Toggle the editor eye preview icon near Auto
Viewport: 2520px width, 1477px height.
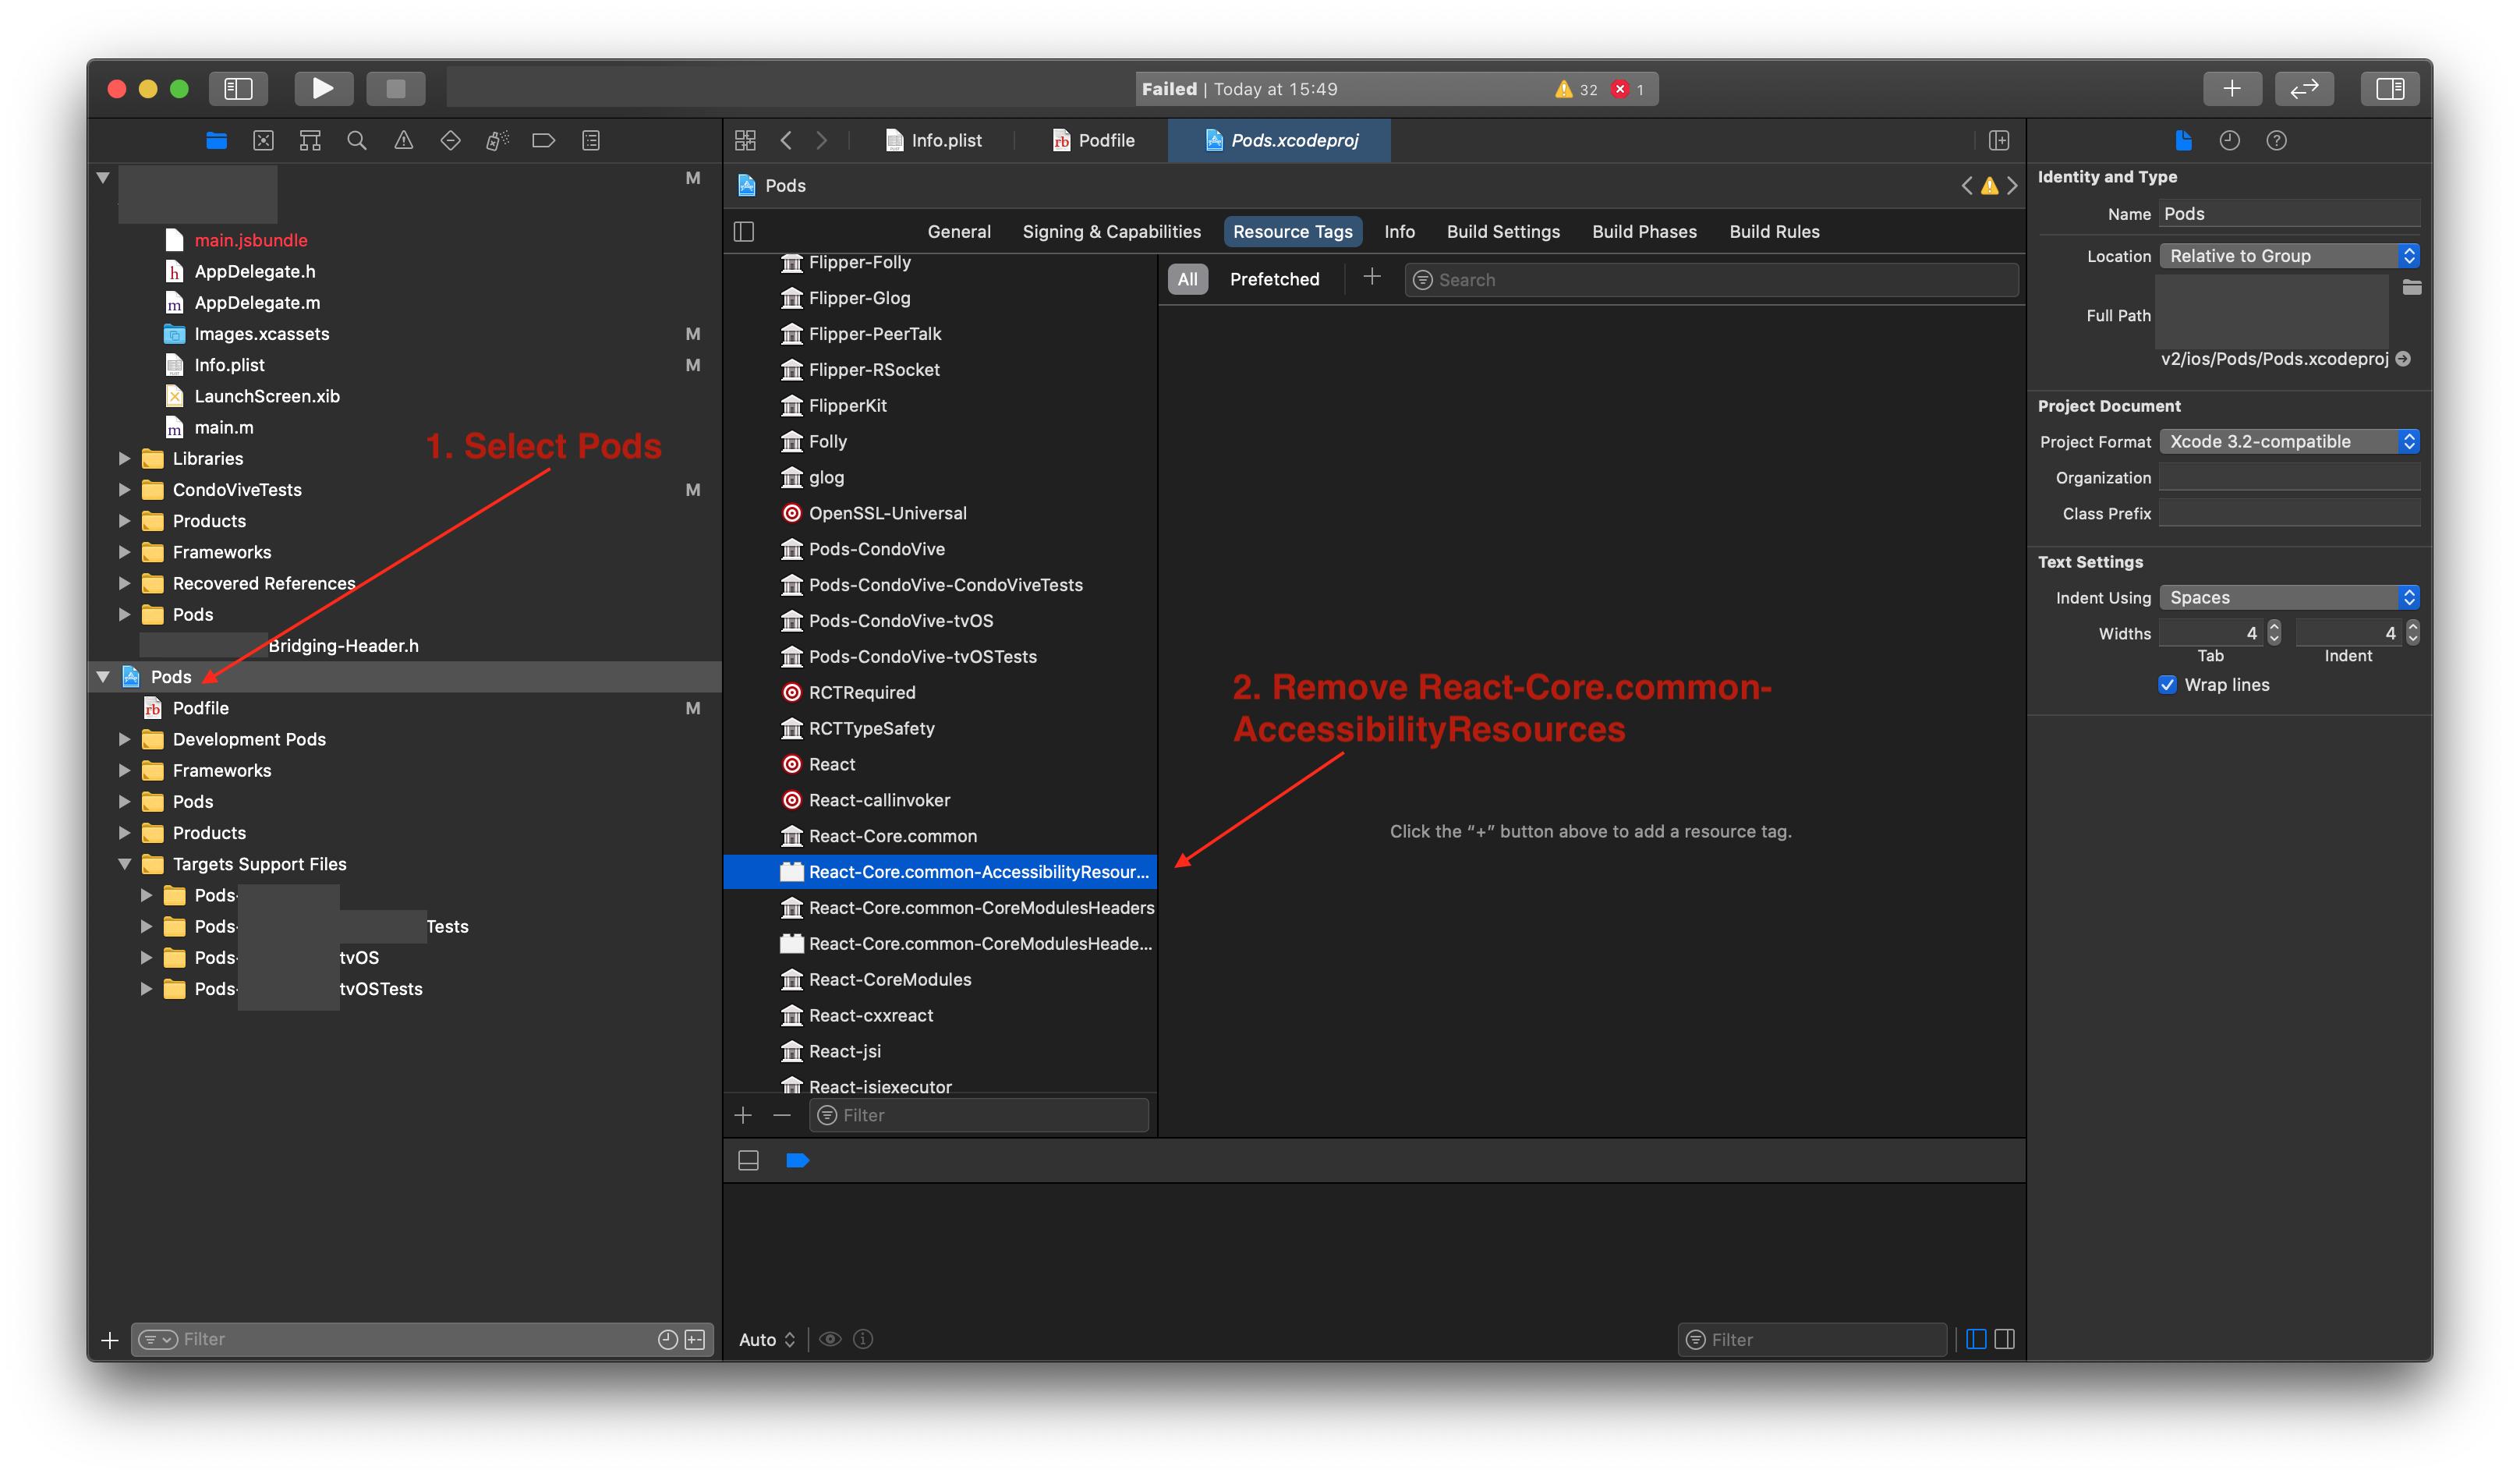tap(830, 1339)
